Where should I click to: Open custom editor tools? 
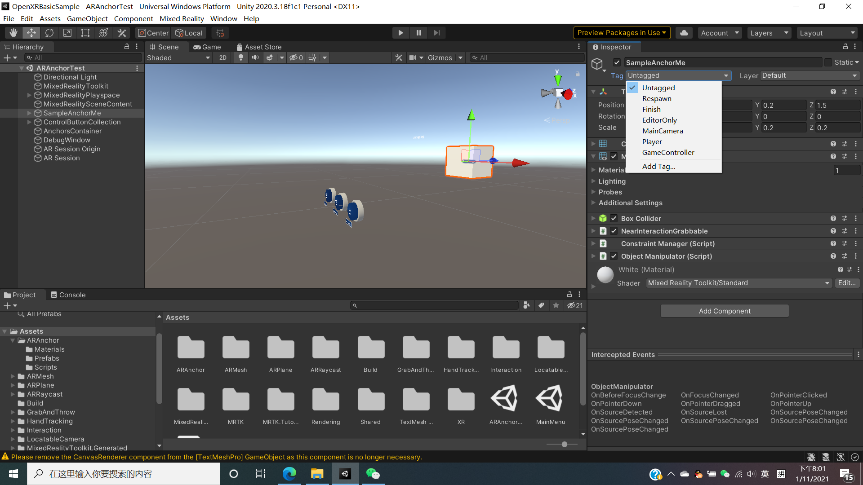[122, 33]
